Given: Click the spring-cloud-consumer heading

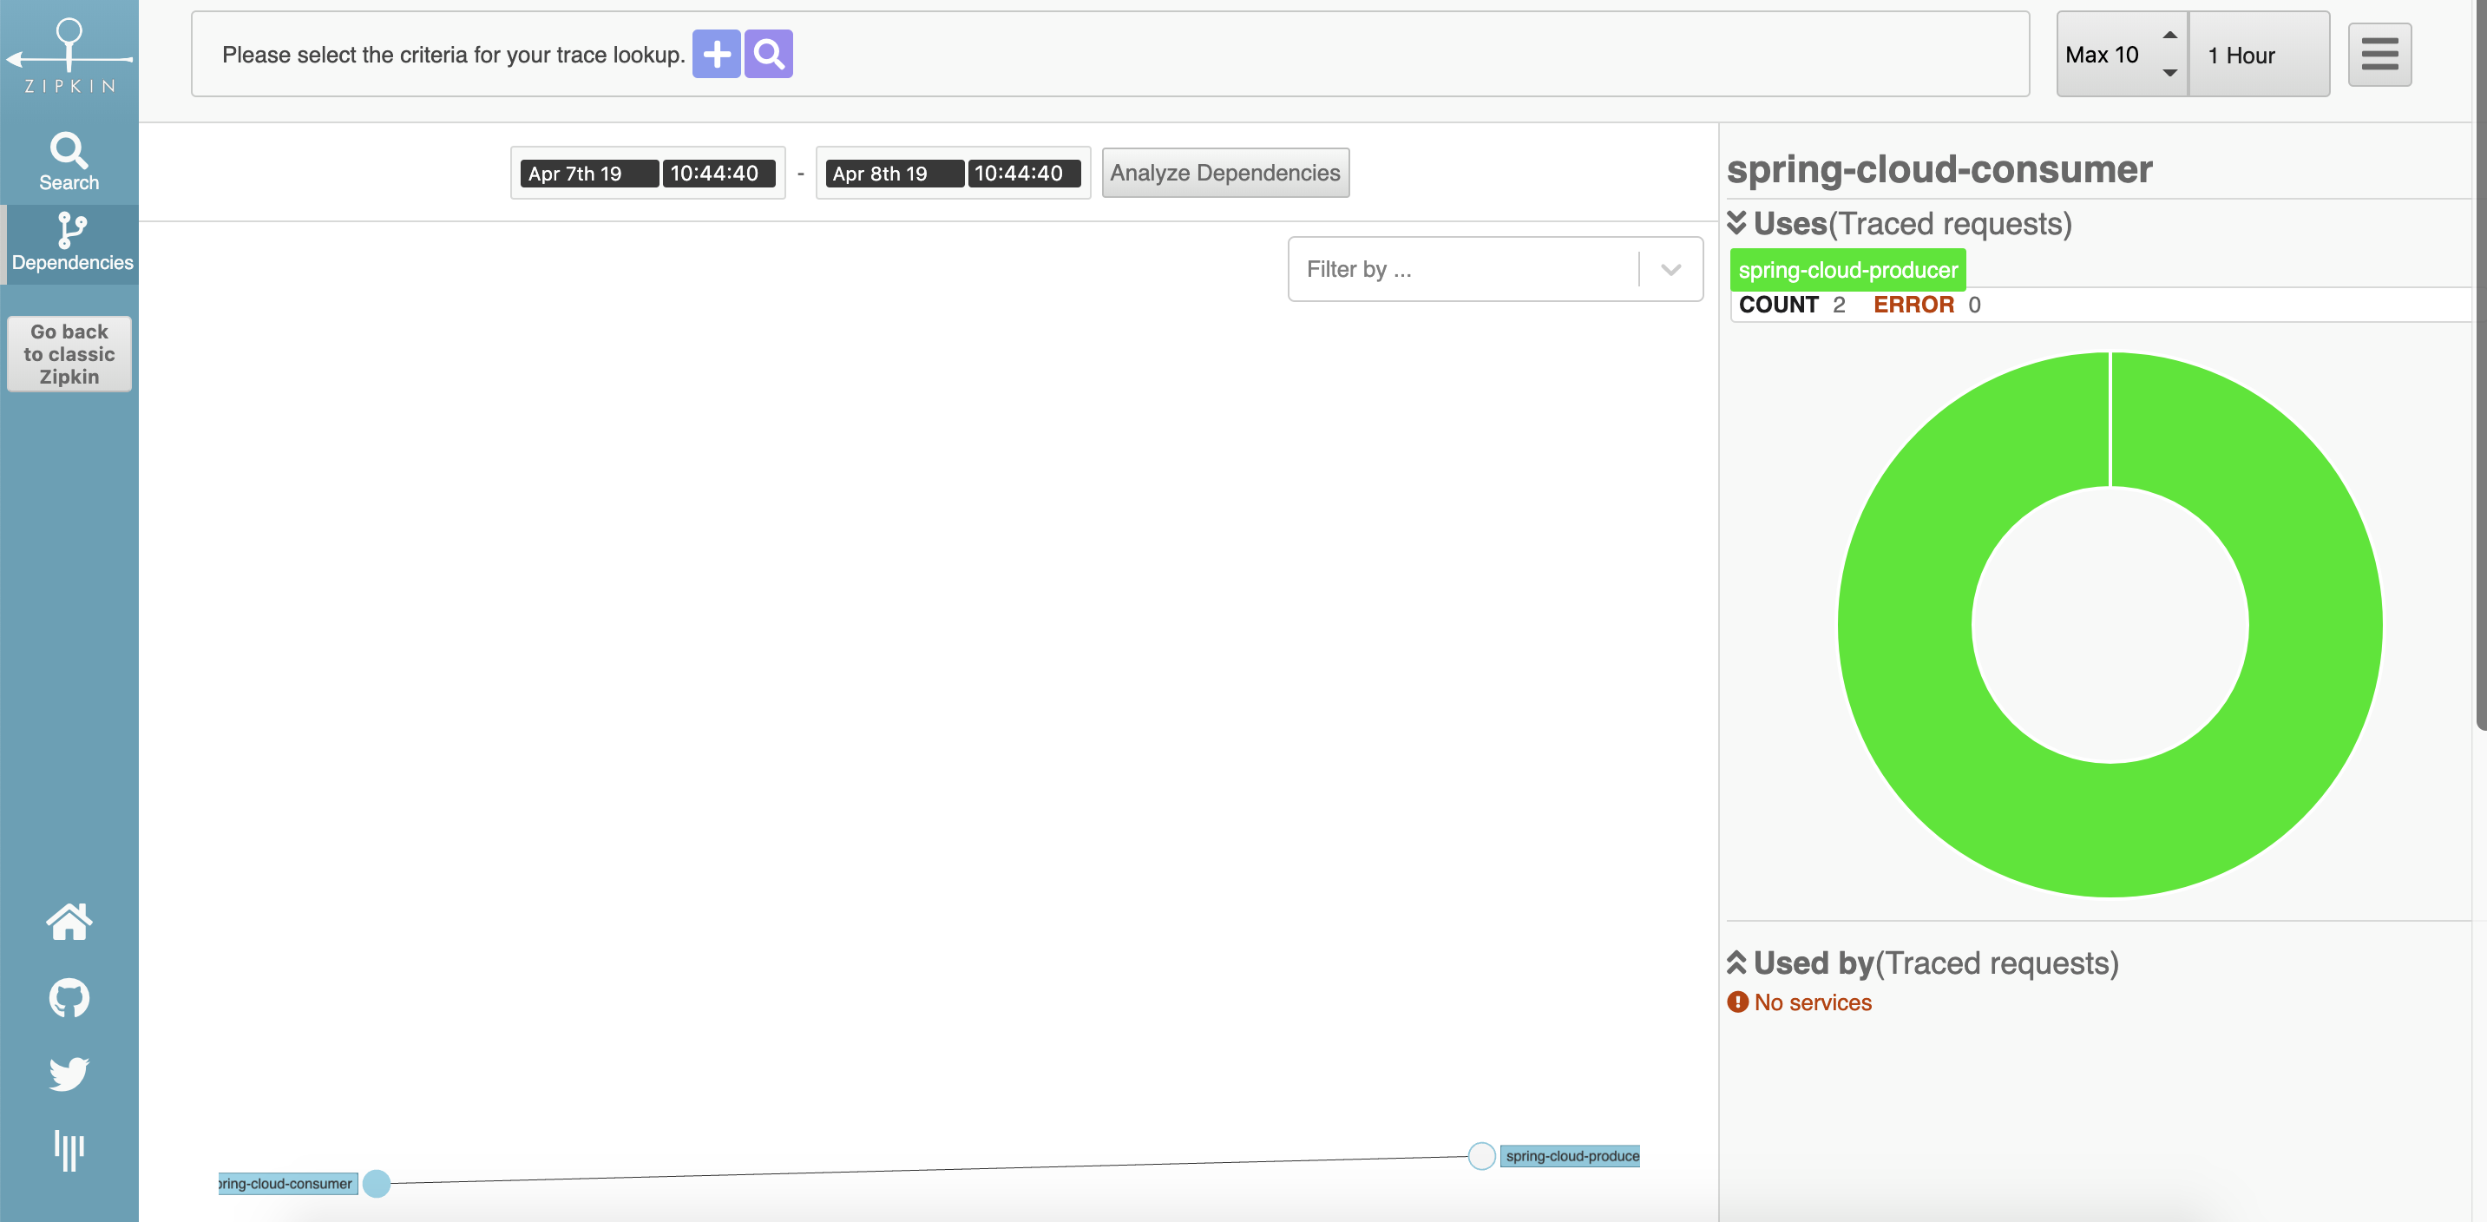Looking at the screenshot, I should (x=1939, y=169).
